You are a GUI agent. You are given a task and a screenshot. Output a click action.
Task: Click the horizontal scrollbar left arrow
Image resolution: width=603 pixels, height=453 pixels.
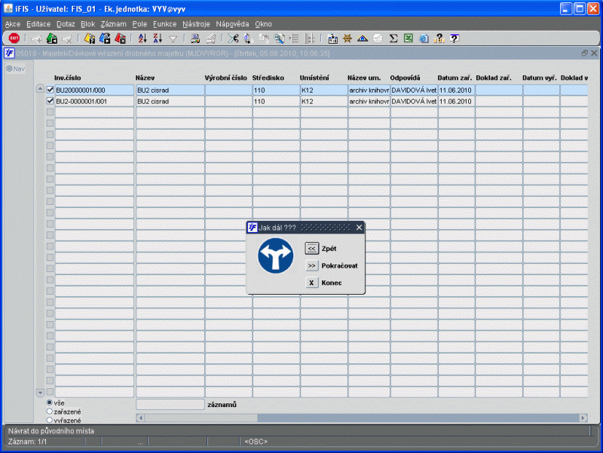140,418
